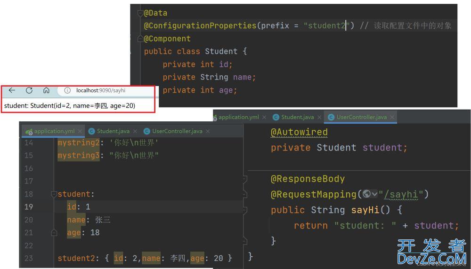The width and height of the screenshot is (471, 269).
Task: Collapse the student: YAML block at line 18
Action: pyautogui.click(x=54, y=194)
